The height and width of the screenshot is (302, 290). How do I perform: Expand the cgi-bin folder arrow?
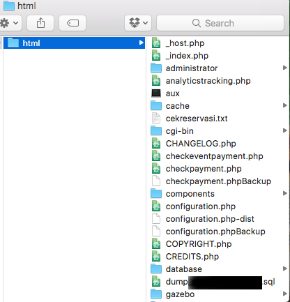tap(285, 130)
